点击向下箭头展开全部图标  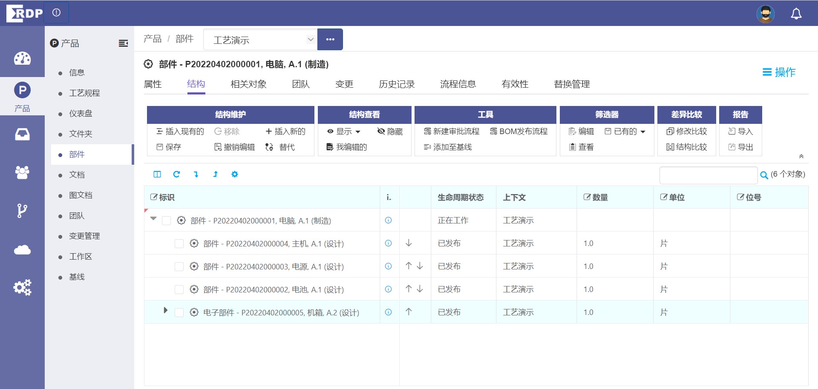point(196,174)
